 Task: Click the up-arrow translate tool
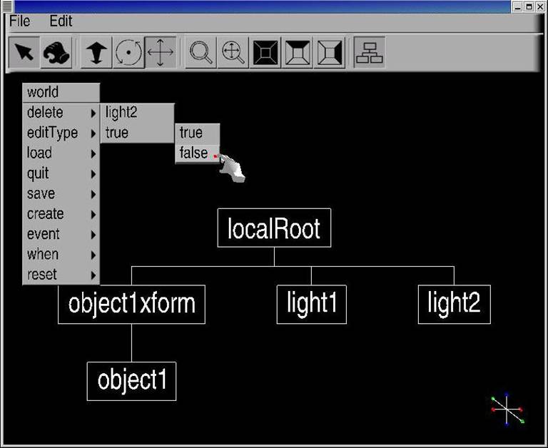(x=96, y=52)
